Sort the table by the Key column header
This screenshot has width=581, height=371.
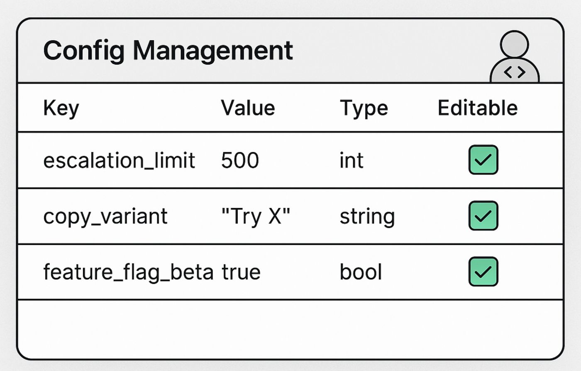coord(61,108)
